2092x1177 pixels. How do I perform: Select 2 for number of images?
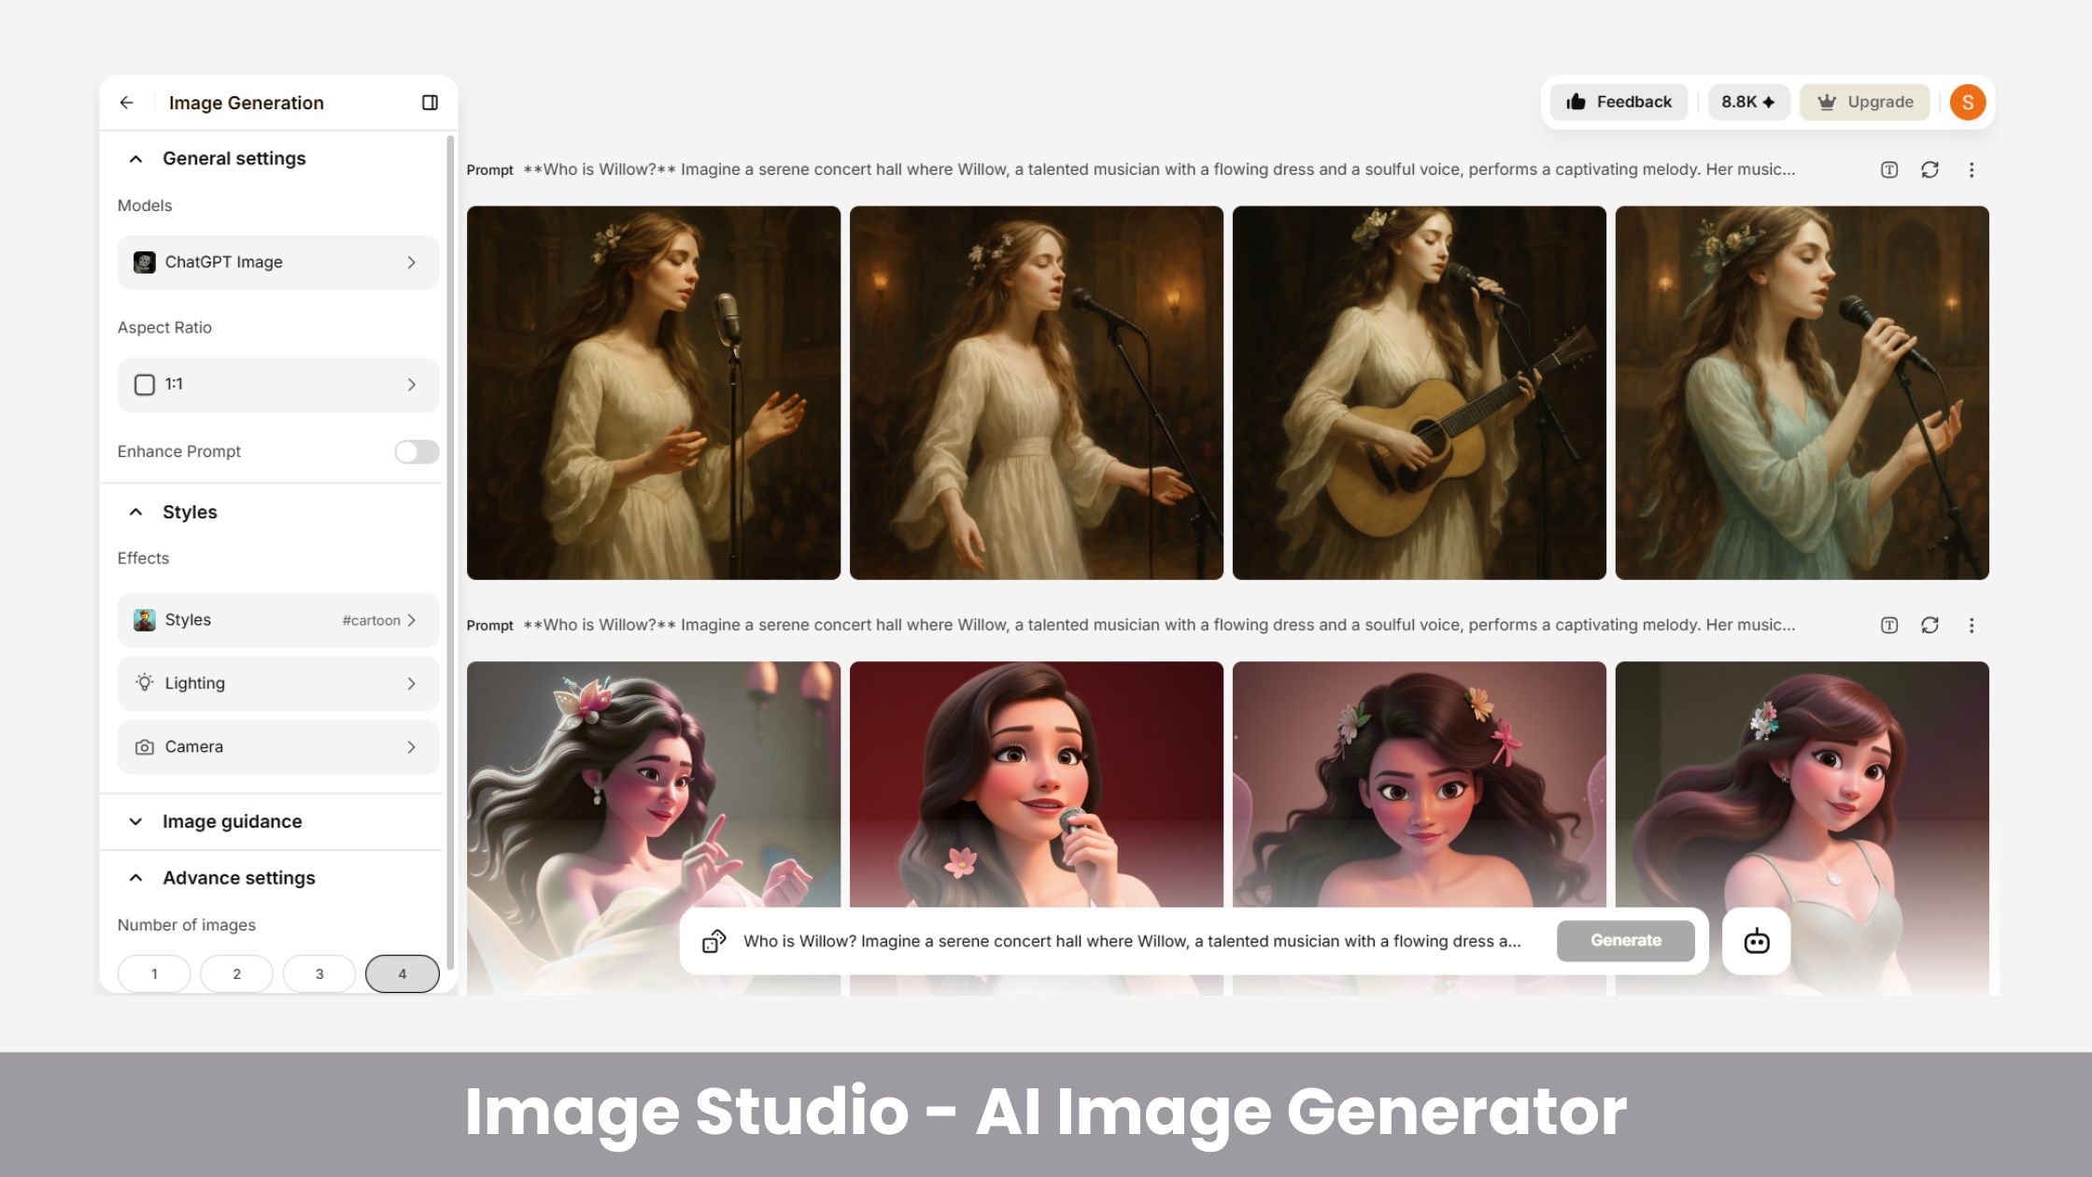(x=236, y=973)
